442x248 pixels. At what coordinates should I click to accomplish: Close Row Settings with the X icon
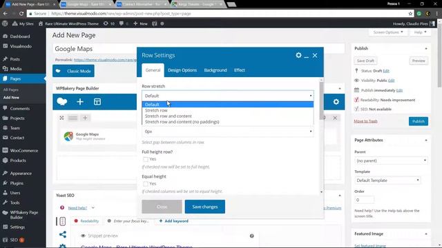315,55
